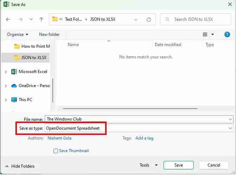
Task: Click the folder icon in address bar
Action: [x=55, y=19]
